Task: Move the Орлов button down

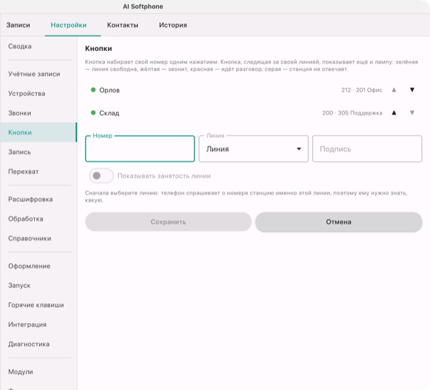Action: click(x=412, y=90)
